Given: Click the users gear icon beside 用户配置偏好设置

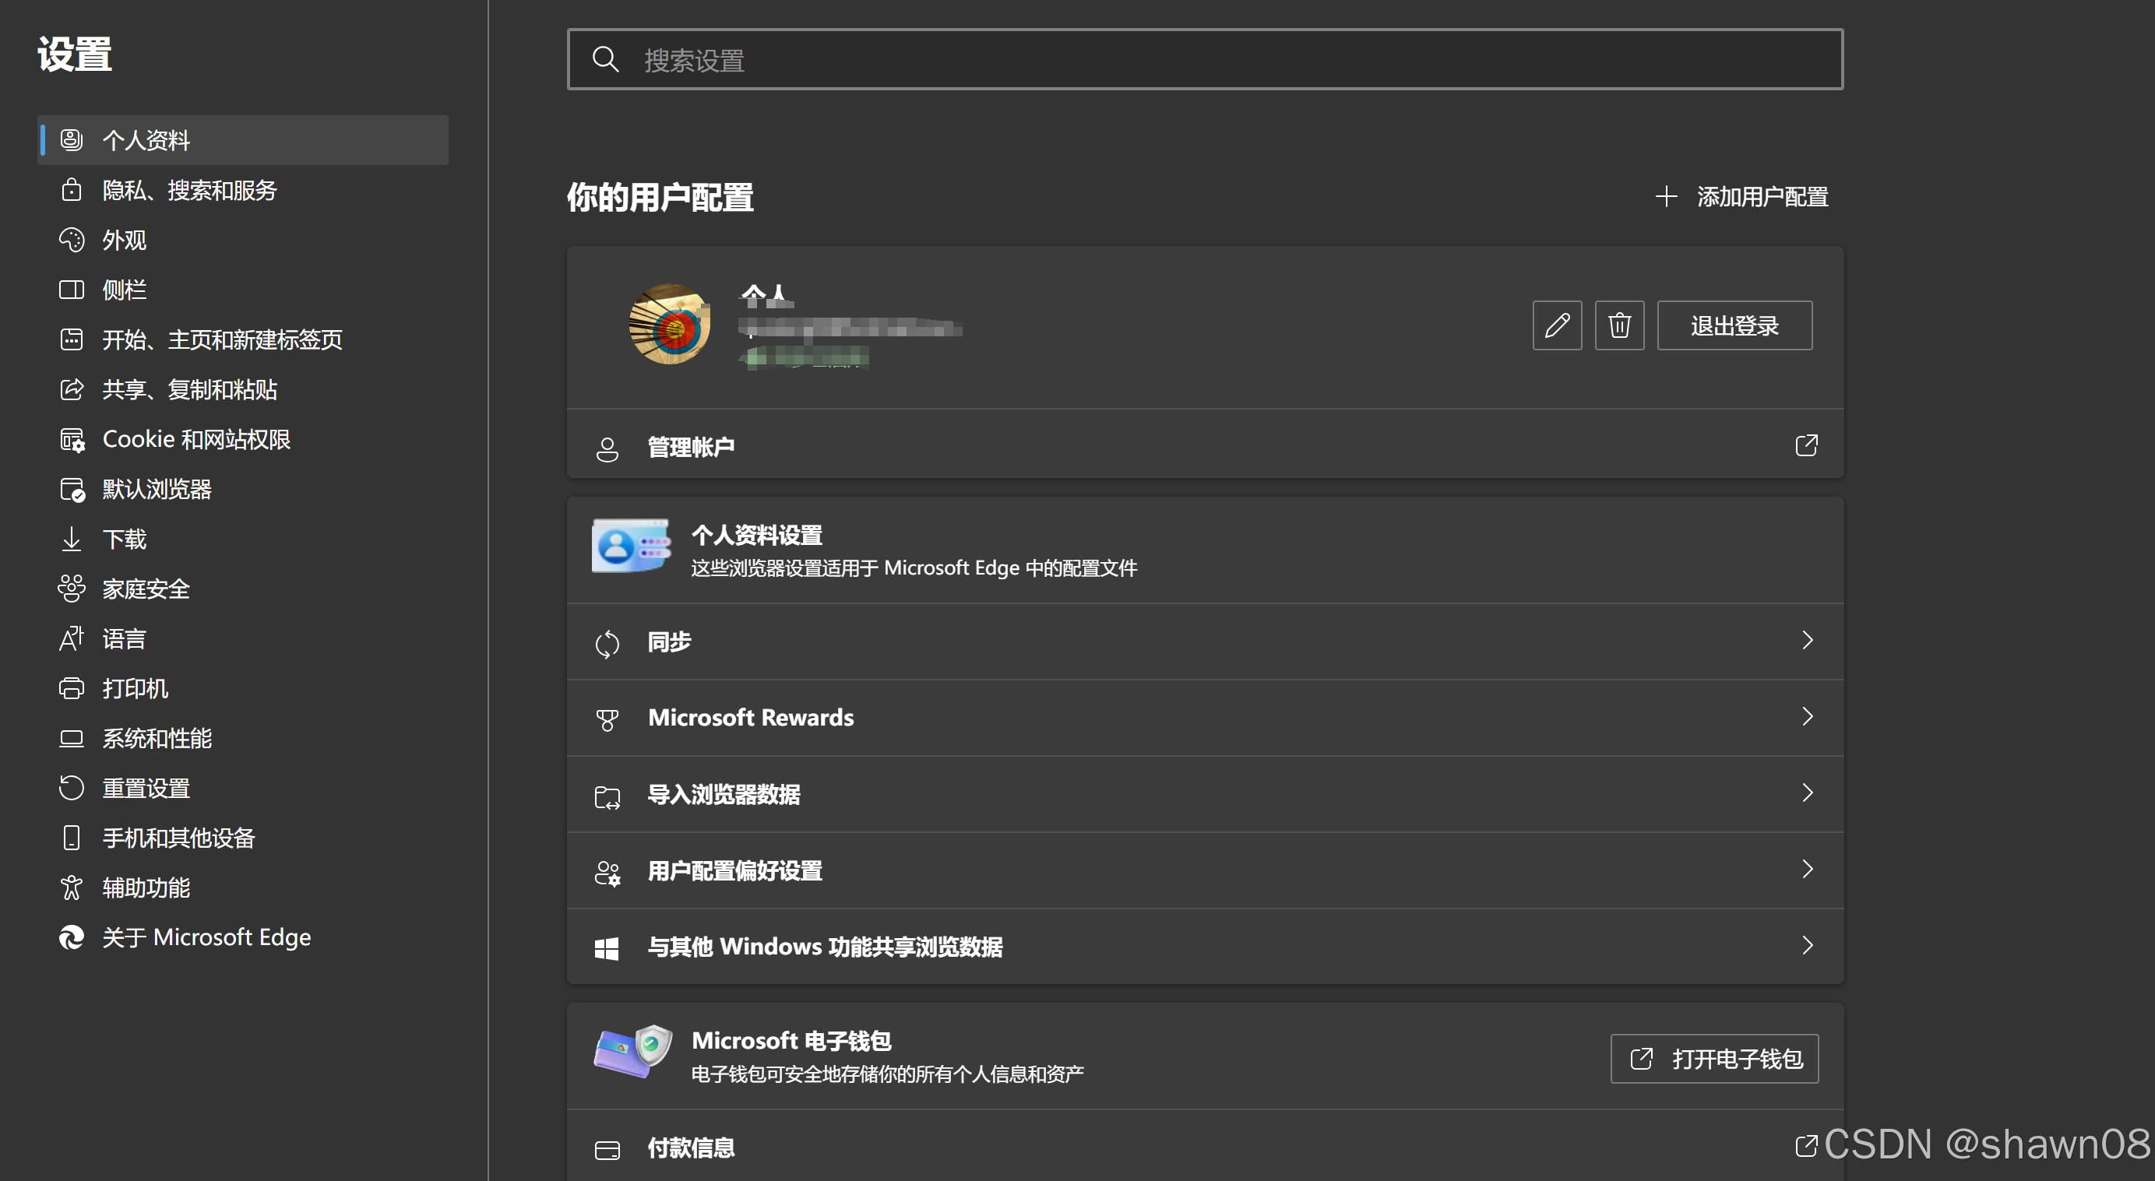Looking at the screenshot, I should 607,873.
